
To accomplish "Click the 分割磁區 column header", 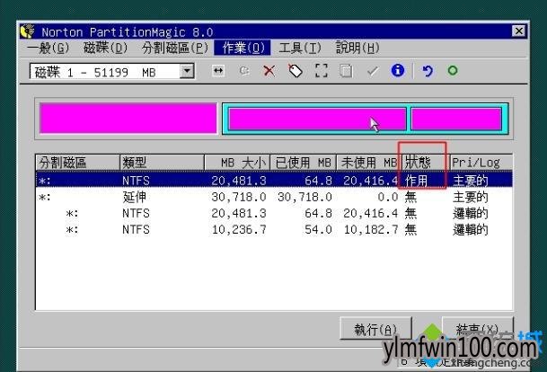I will click(77, 163).
